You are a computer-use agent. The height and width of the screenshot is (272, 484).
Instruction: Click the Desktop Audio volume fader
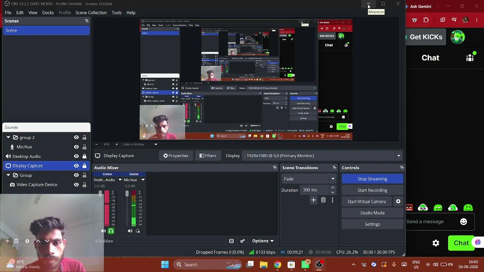100,194
